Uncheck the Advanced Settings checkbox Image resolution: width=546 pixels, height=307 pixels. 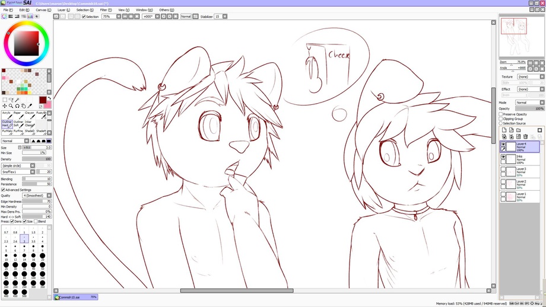point(3,190)
